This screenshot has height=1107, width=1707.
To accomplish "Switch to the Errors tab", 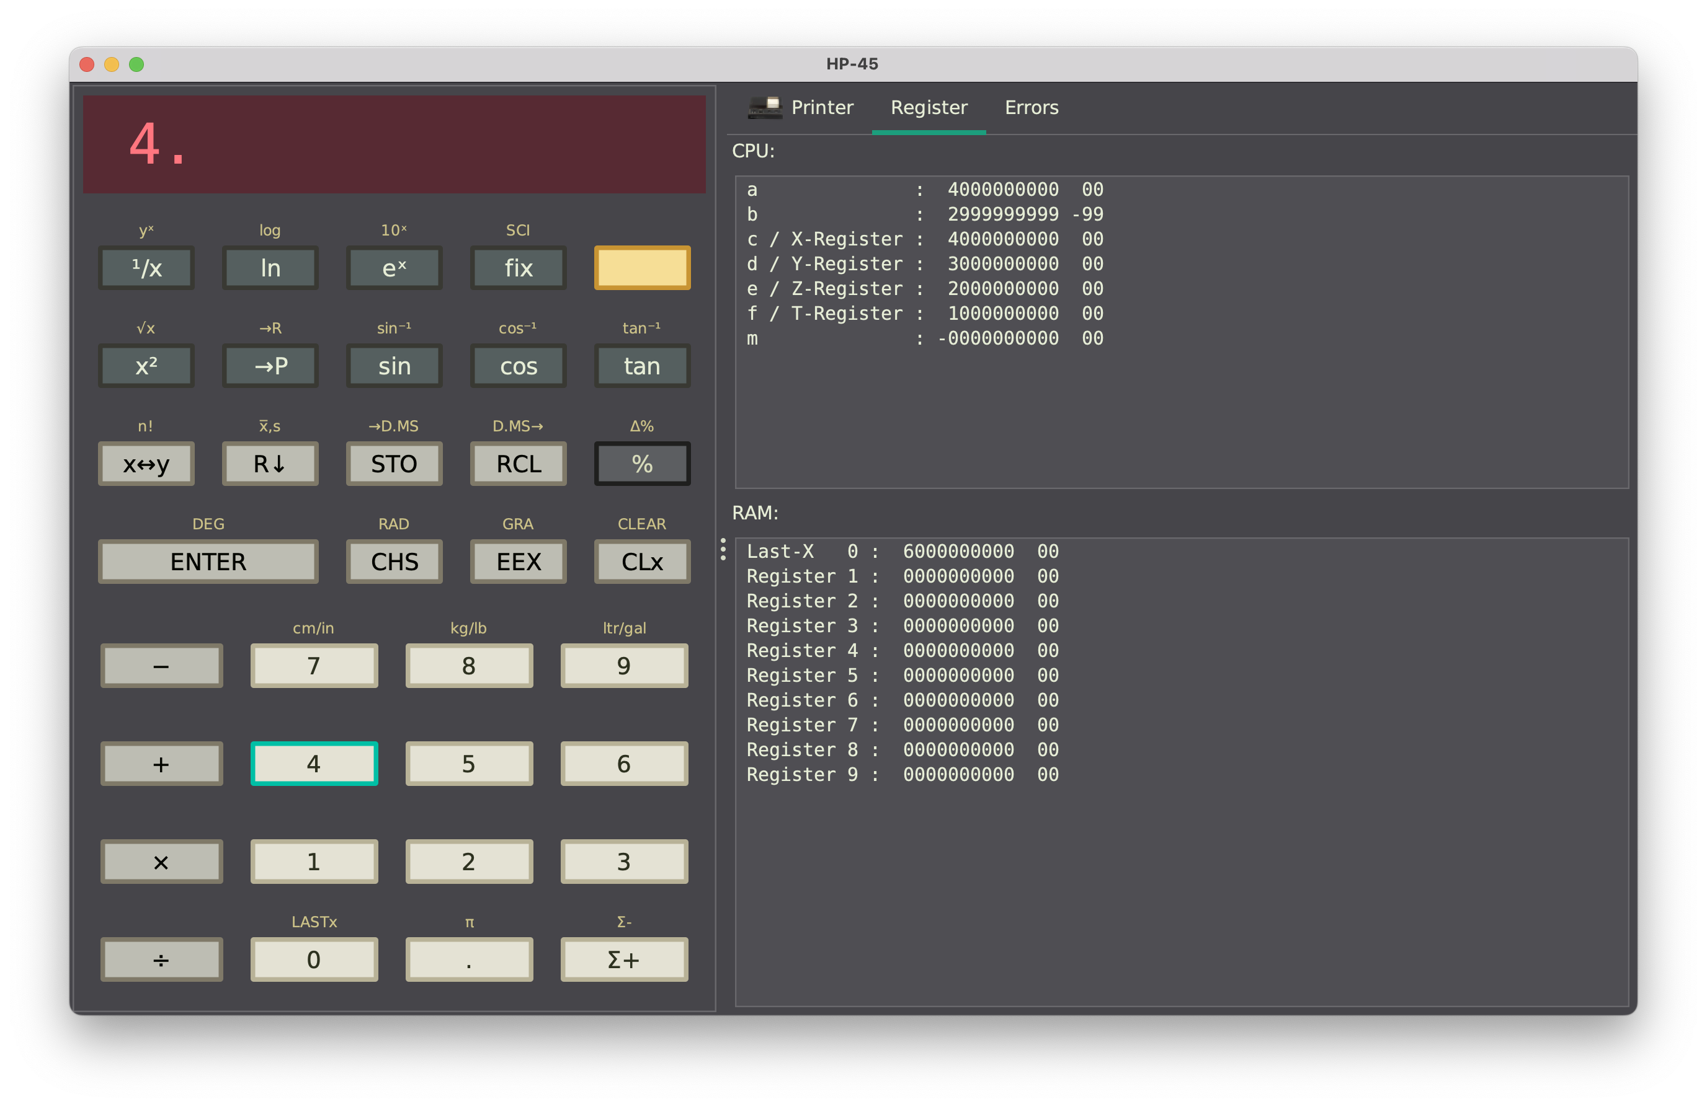I will click(x=1032, y=107).
